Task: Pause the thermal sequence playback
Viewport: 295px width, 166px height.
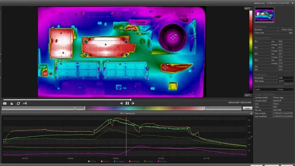Action: tap(127, 103)
